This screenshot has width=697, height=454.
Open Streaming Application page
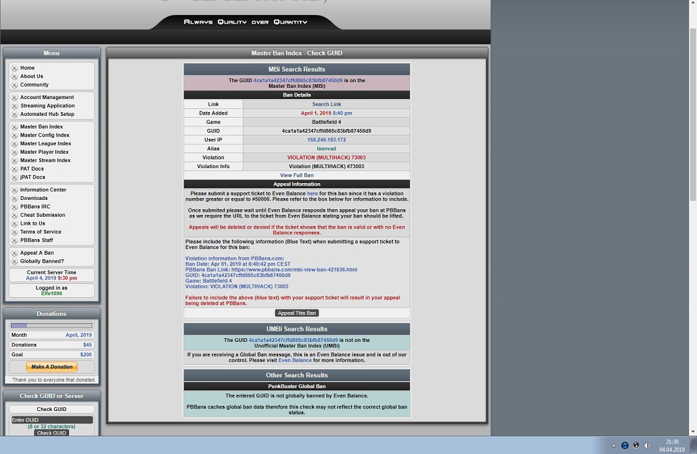click(47, 106)
